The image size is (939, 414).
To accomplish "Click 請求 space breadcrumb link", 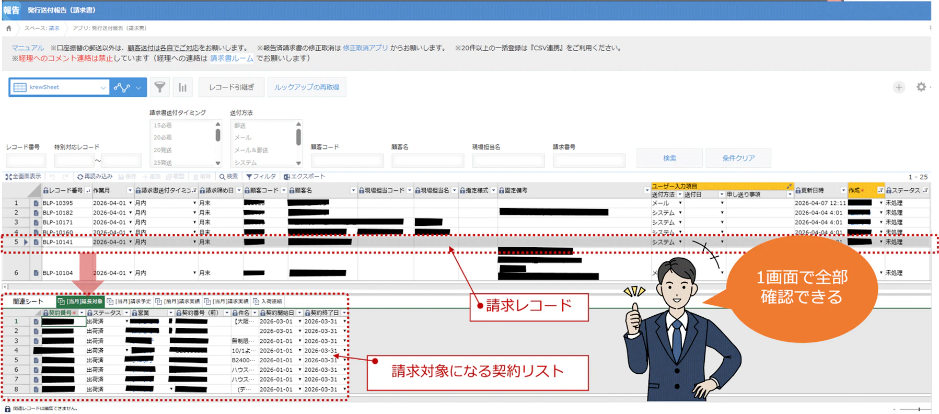I will tap(54, 28).
